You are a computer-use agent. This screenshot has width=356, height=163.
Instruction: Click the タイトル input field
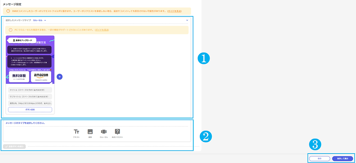click(30, 90)
